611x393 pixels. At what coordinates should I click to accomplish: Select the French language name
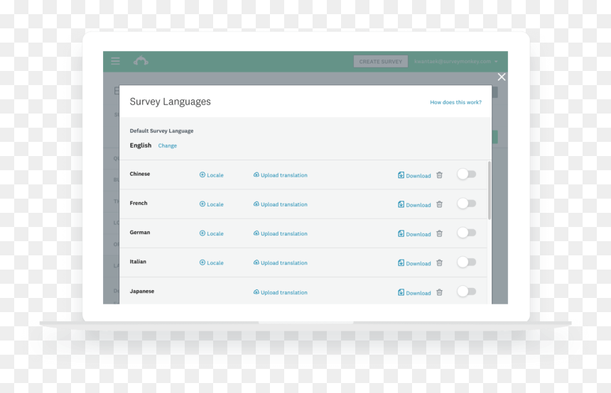click(x=139, y=203)
